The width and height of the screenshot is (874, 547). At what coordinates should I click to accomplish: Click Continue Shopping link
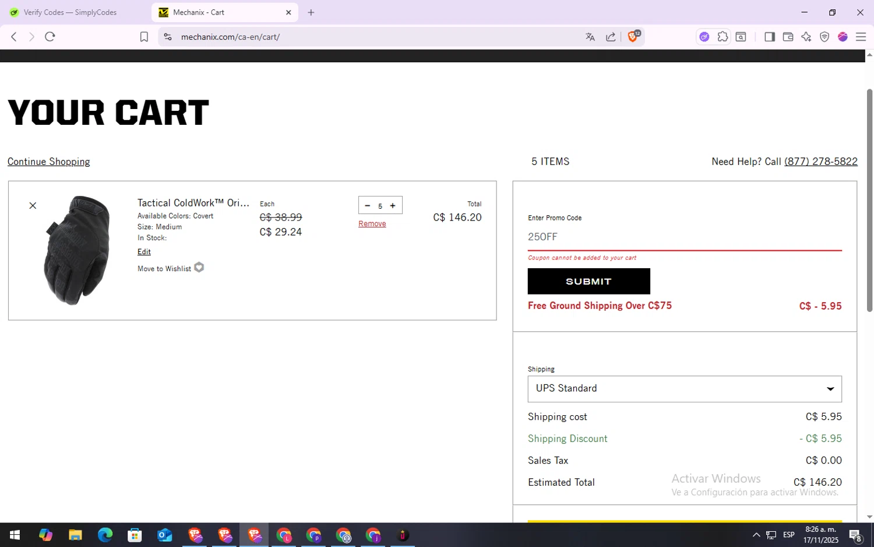coord(48,162)
